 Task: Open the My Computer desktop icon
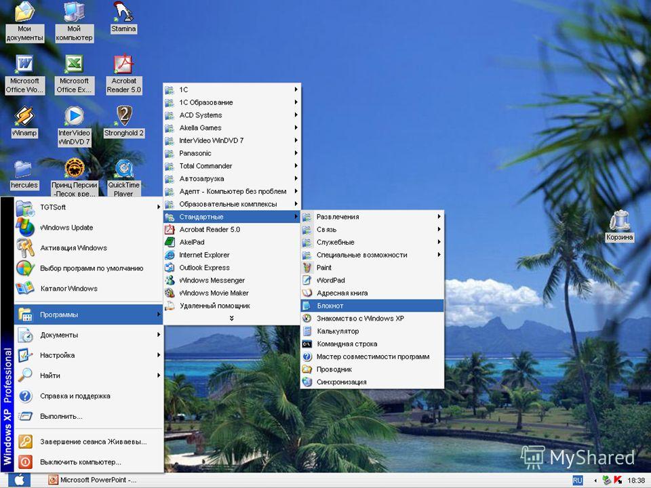point(74,22)
